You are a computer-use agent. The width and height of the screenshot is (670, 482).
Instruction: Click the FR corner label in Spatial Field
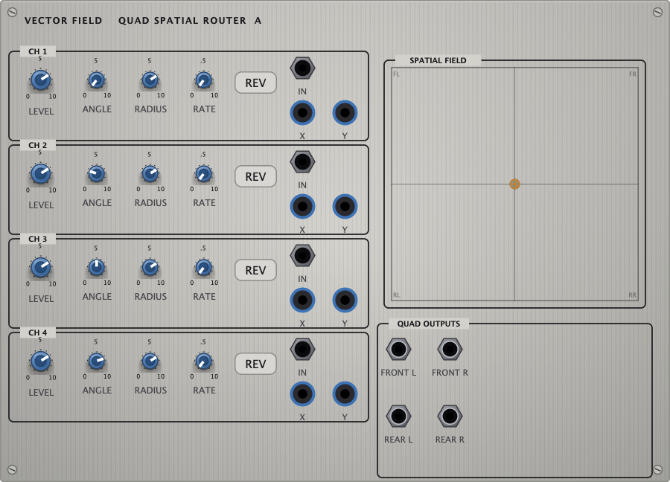(x=633, y=74)
